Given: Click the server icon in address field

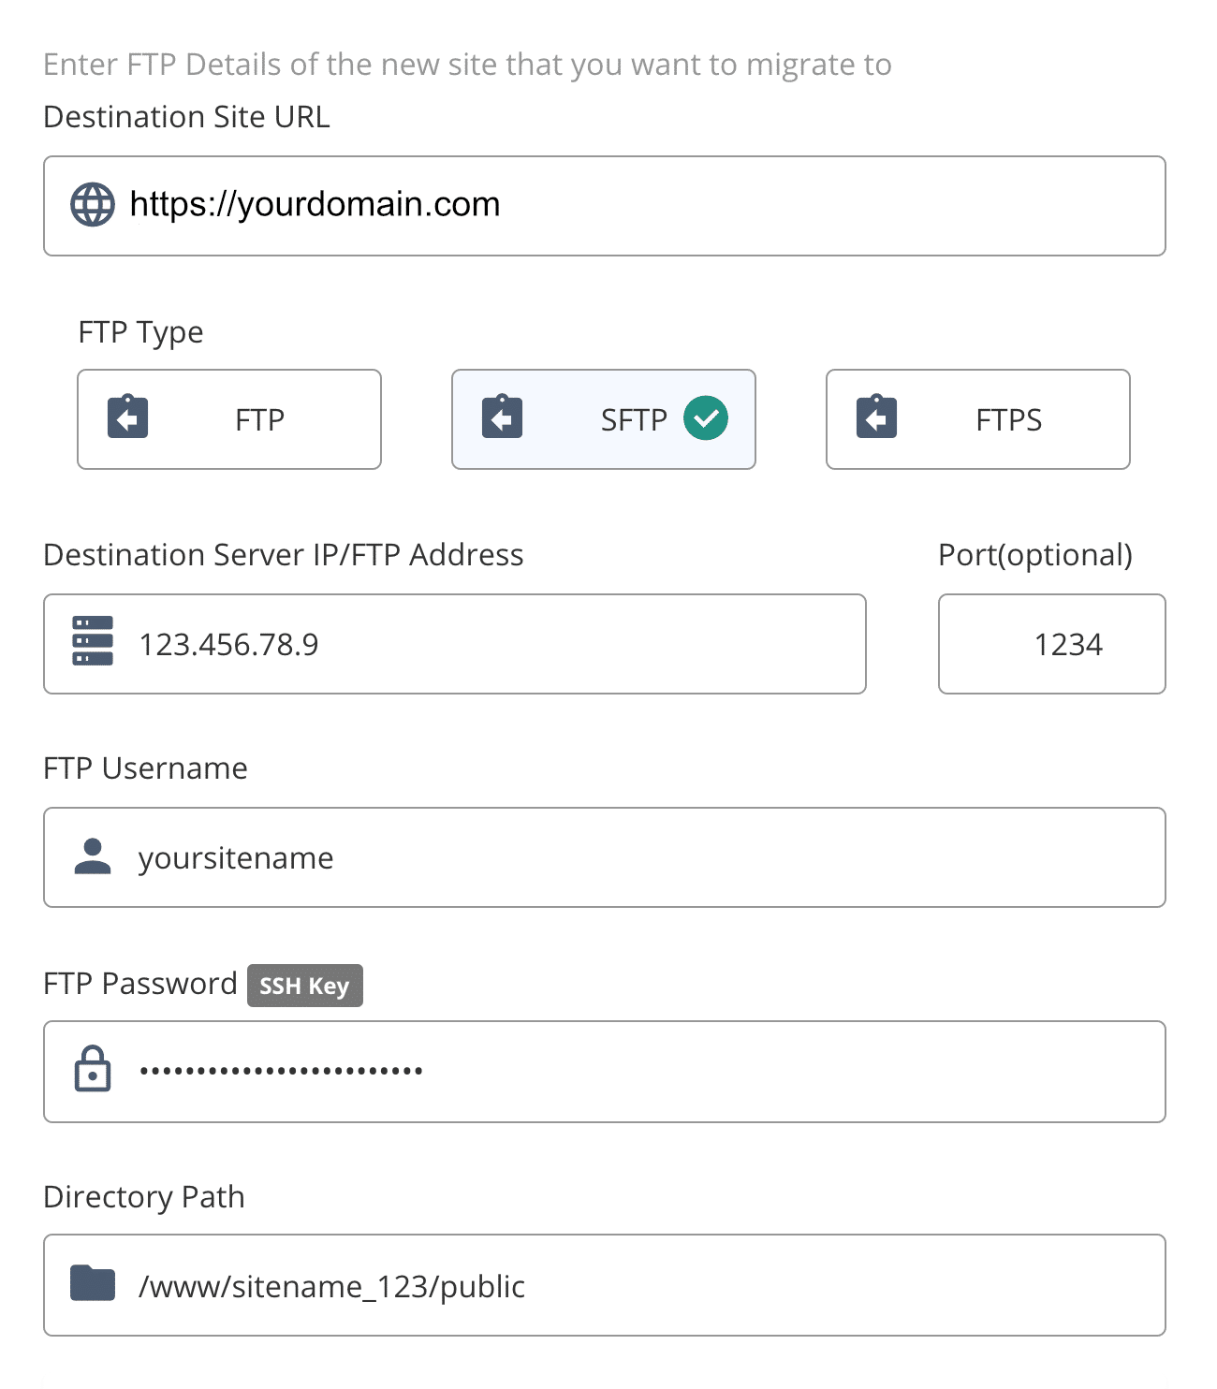Looking at the screenshot, I should (x=93, y=641).
